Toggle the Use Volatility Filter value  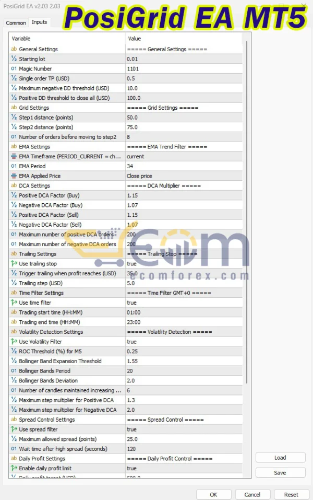184,342
